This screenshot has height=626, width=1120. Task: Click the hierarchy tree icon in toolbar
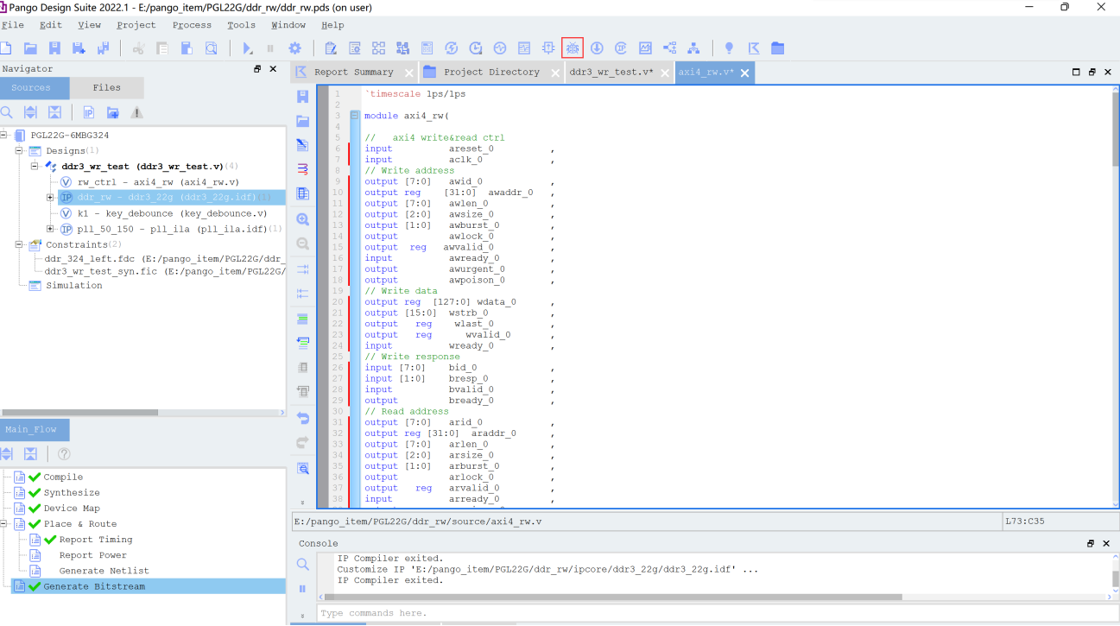point(693,48)
